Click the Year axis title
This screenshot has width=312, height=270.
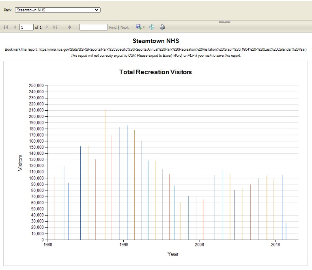[x=173, y=254]
